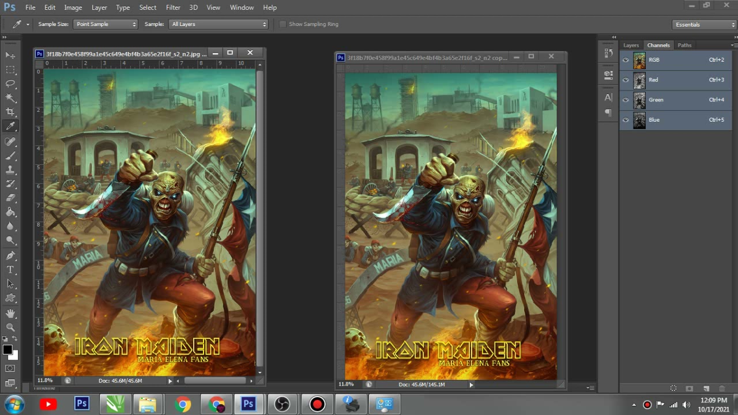Select the Dodge tool
738x415 pixels.
coord(10,240)
